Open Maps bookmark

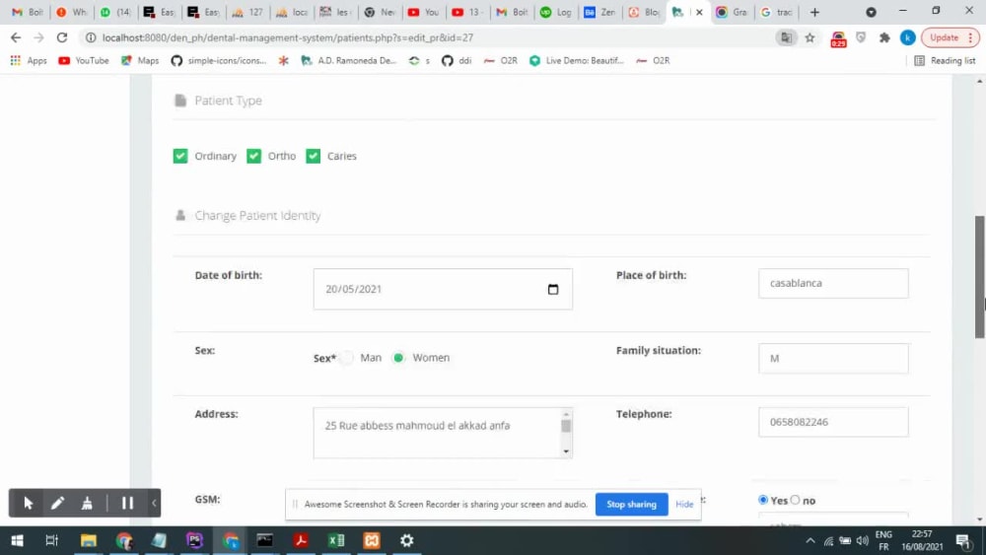click(x=140, y=60)
